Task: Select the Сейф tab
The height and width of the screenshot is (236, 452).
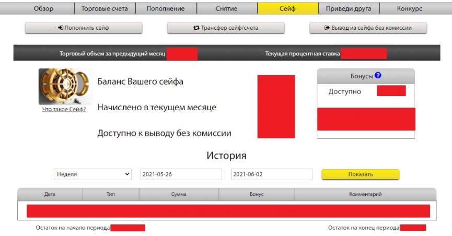Action: coord(288,9)
